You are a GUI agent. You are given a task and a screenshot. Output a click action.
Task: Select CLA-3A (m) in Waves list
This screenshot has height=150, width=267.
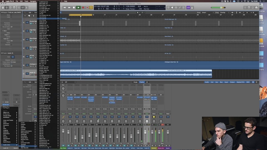(48, 19)
